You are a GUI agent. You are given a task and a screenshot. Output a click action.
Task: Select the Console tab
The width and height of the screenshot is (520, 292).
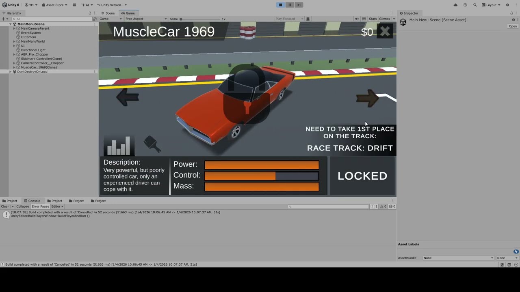pyautogui.click(x=32, y=201)
